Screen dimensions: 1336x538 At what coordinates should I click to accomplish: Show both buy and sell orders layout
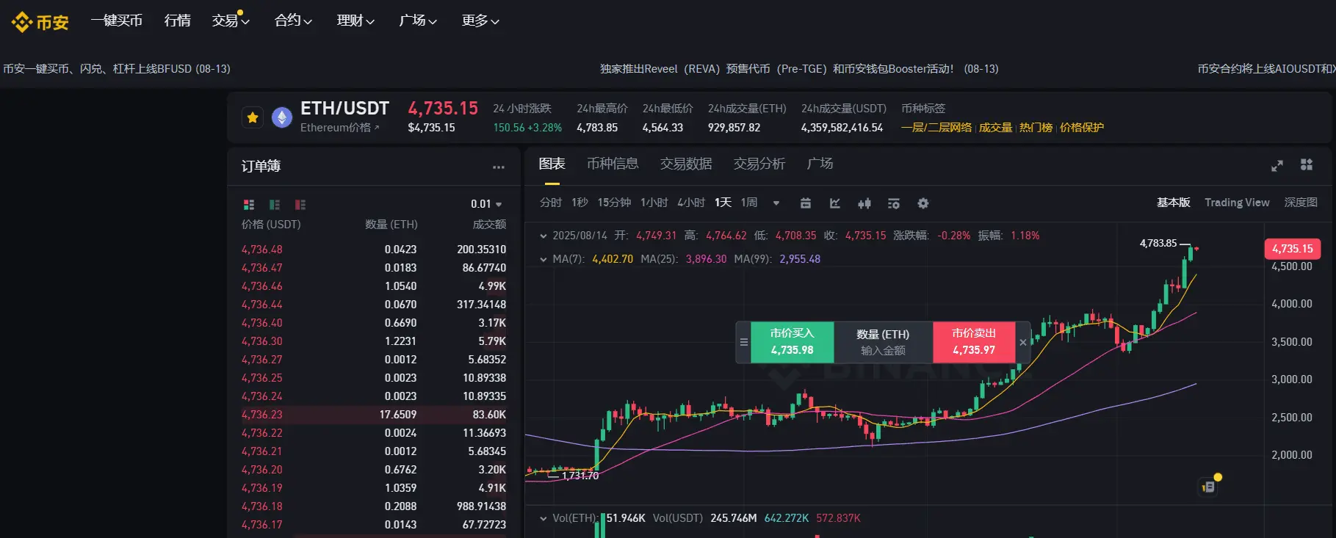point(249,205)
